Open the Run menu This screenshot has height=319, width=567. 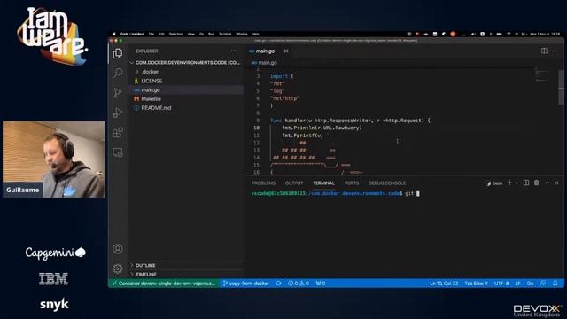point(211,34)
